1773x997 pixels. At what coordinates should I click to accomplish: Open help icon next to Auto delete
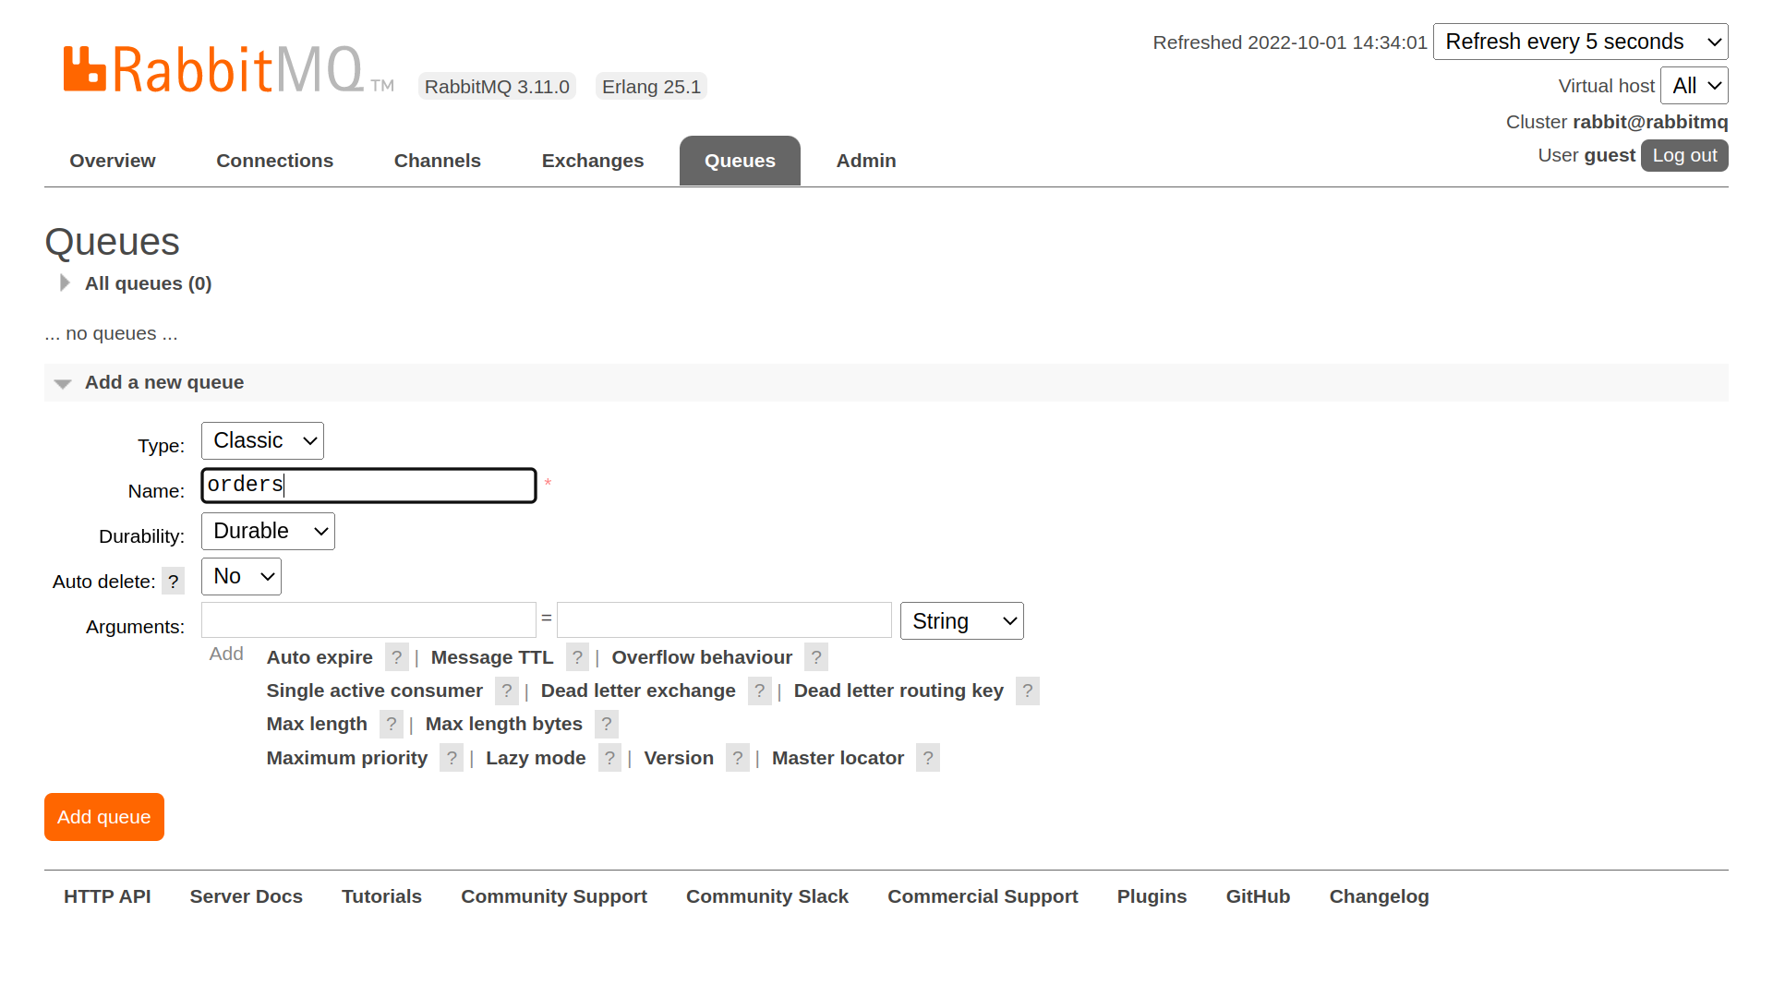point(173,582)
